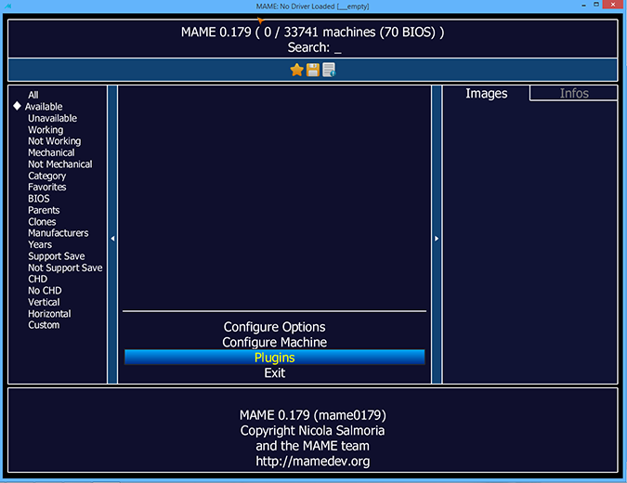Open Configure Options

[274, 327]
